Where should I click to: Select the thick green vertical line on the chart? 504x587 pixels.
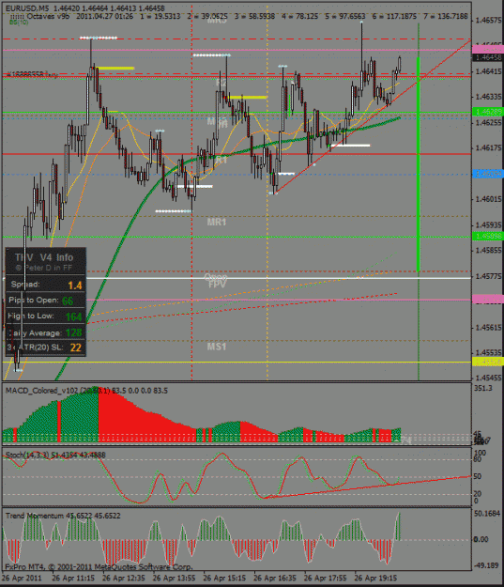click(419, 164)
